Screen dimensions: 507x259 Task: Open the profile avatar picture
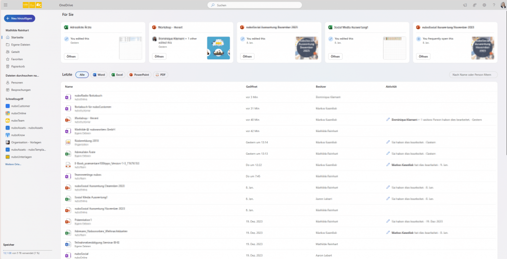tap(503, 5)
